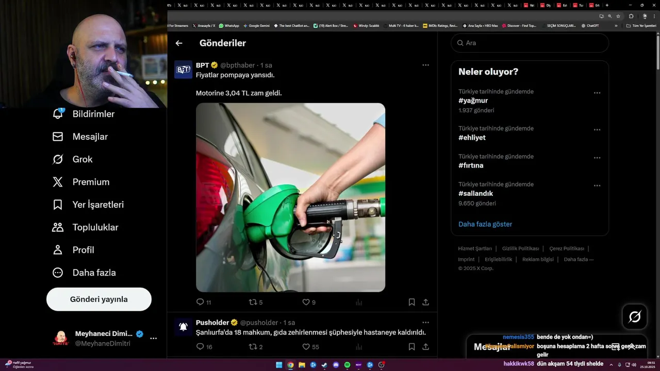This screenshot has height=371, width=660.
Task: Focus the Ara search field
Action: (530, 43)
